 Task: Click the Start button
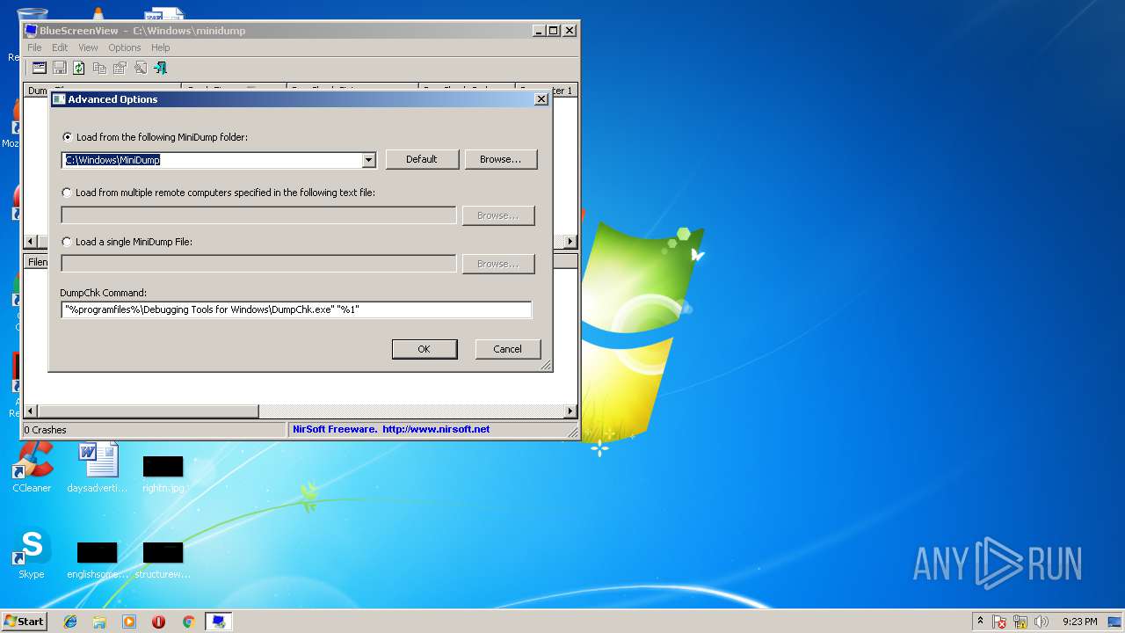coord(24,622)
